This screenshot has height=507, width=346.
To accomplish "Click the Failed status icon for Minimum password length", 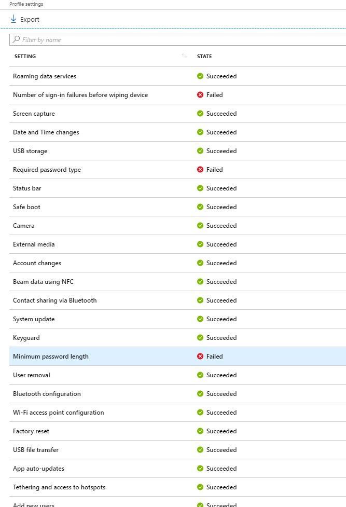I will 200,357.
